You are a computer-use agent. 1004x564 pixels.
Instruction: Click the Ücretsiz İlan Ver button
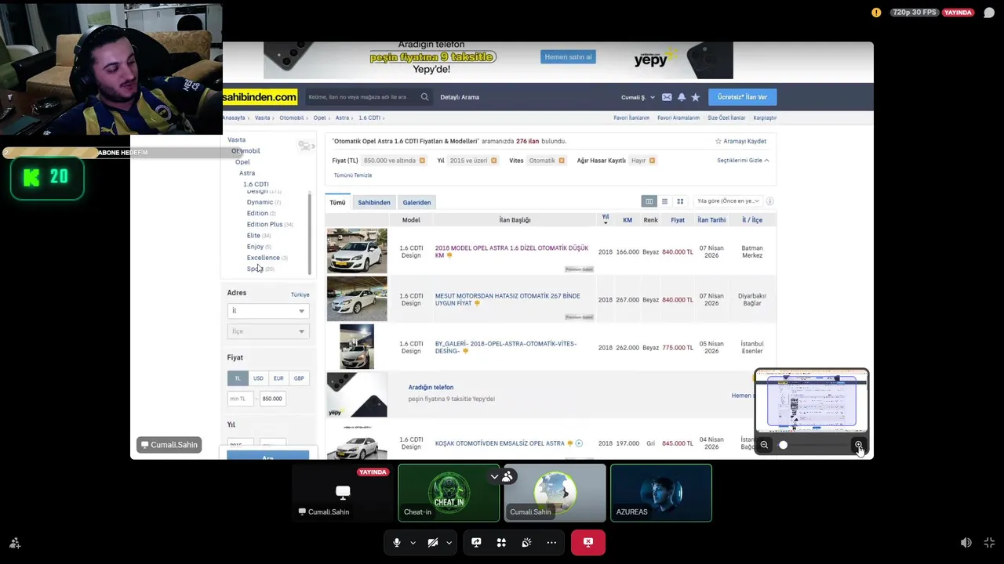742,97
